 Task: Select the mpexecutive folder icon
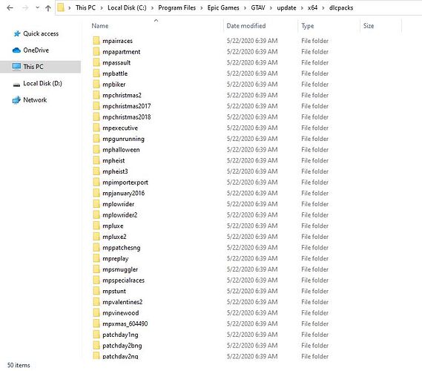tap(96, 128)
